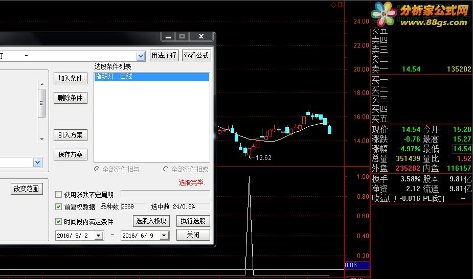Click 改变范围 button

pyautogui.click(x=27, y=189)
